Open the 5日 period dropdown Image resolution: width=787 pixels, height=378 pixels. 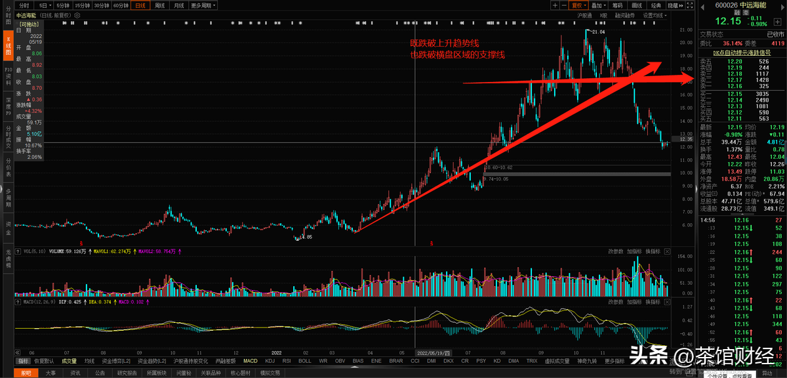[x=45, y=5]
